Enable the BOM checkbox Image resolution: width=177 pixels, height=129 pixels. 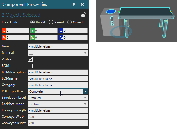click(x=31, y=66)
